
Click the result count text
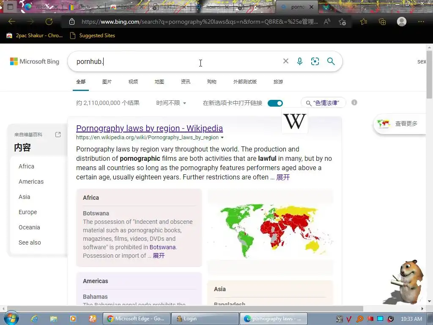[x=108, y=103]
